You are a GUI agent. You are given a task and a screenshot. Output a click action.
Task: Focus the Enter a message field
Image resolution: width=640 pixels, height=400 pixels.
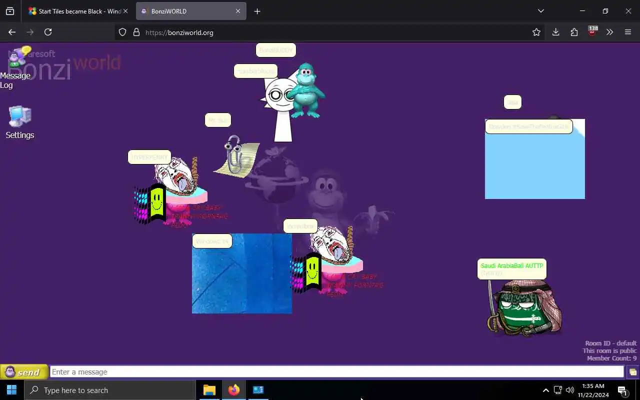coord(337,372)
